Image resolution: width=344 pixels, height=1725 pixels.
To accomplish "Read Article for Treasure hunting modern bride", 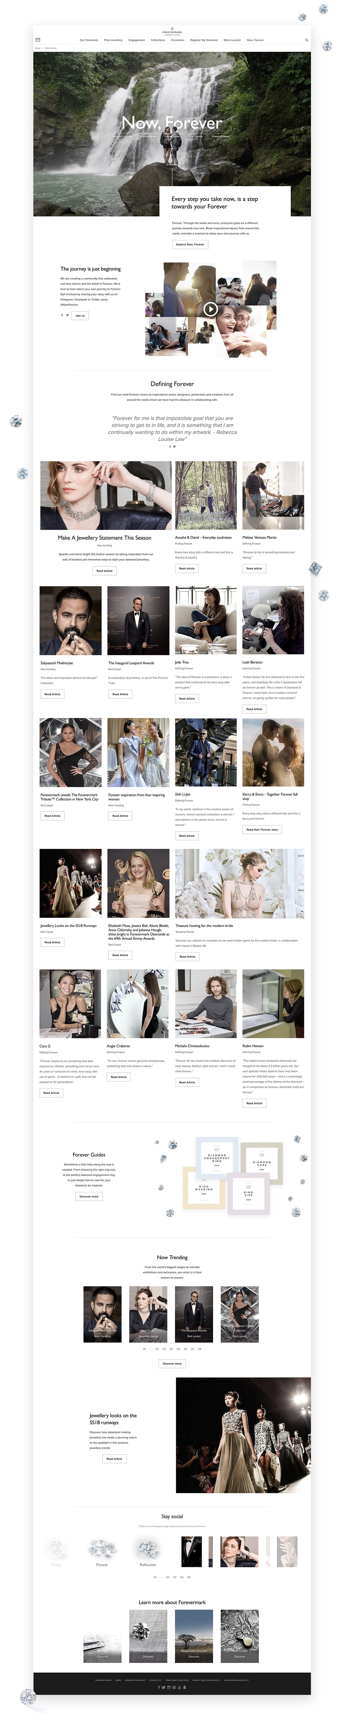I will coord(187,956).
